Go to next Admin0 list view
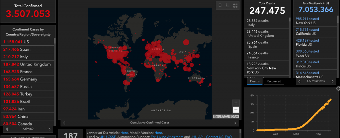The width and height of the screenshot is (340, 138). pos(50,129)
